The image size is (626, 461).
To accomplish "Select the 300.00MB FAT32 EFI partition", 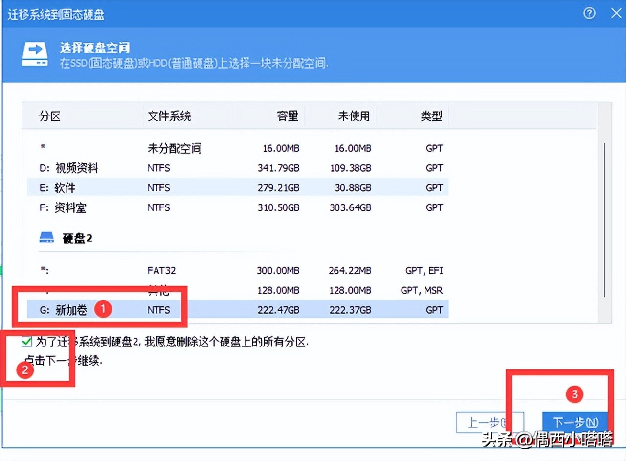I will pyautogui.click(x=196, y=270).
